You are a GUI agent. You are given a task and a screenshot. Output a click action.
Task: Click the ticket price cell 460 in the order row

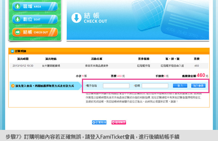click(196, 66)
